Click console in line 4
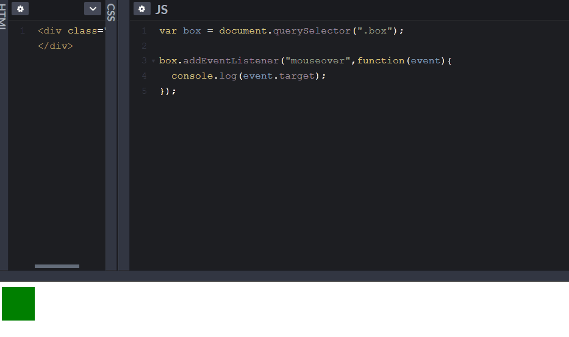 [x=192, y=76]
